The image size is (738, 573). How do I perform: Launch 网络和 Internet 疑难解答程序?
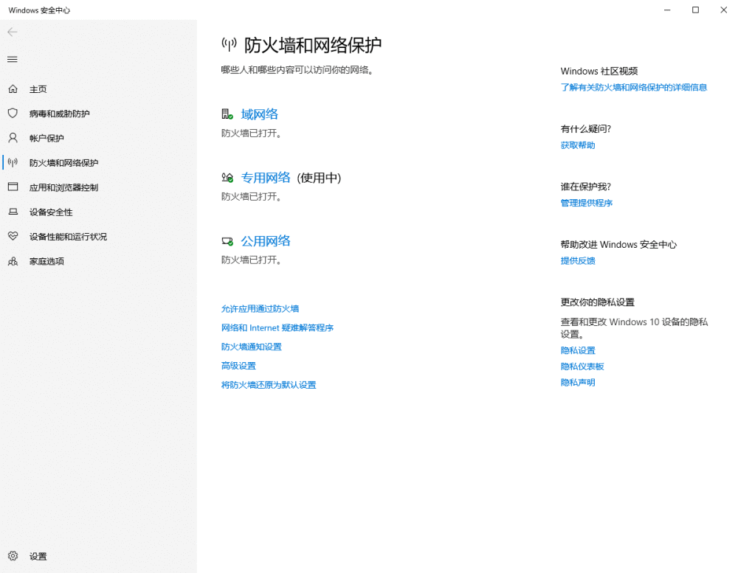pos(277,327)
